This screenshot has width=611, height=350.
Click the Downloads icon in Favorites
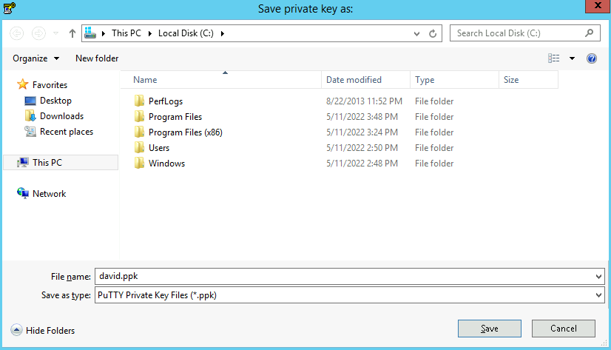click(30, 116)
